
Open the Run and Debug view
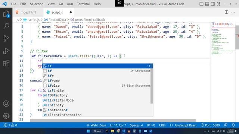6,51
